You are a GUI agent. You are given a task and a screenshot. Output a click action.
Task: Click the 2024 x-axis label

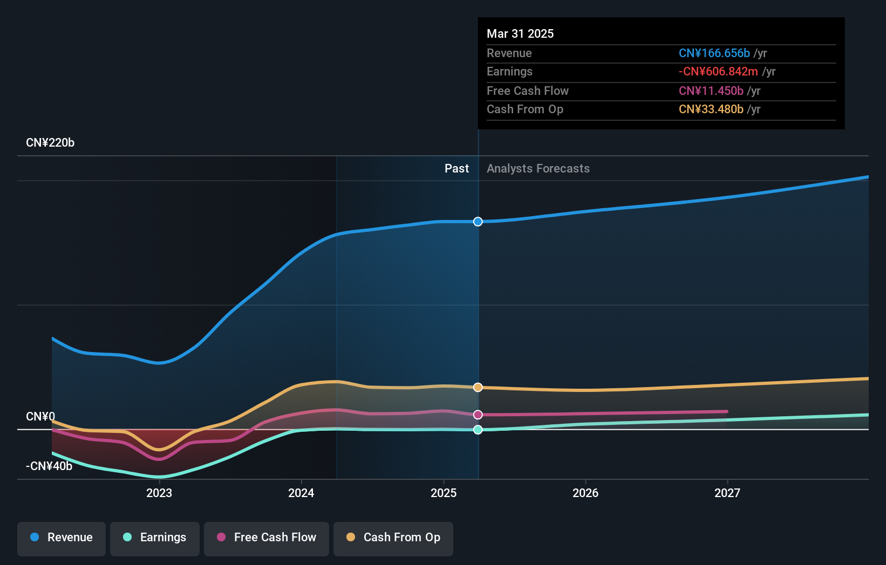click(x=301, y=493)
